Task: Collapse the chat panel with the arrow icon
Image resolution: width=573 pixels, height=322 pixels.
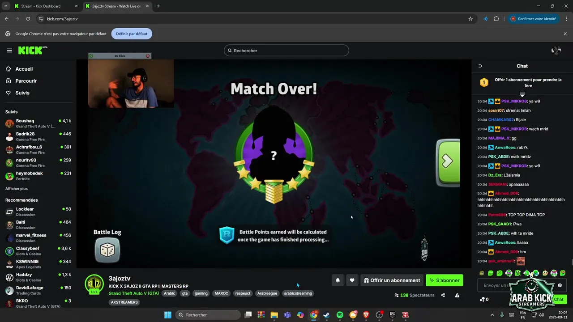Action: (480, 66)
